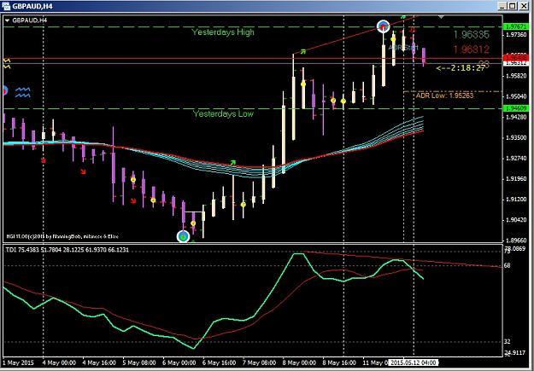Image resolution: width=534 pixels, height=371 pixels.
Task: Click the yellow candle timer "<--2:18:27"
Action: 461,68
